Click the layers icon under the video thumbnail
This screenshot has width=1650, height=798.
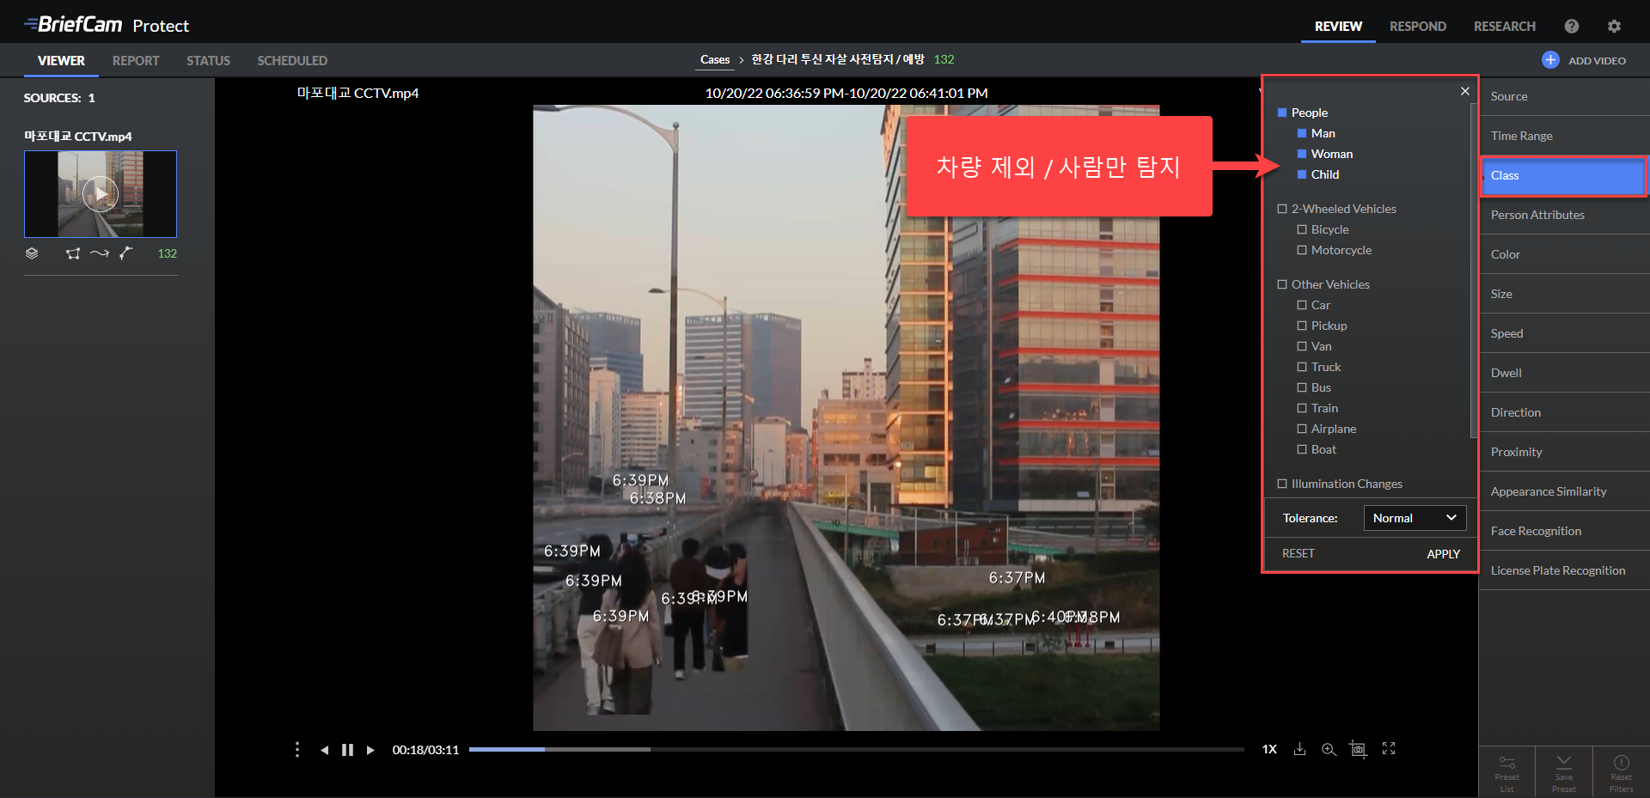click(32, 253)
